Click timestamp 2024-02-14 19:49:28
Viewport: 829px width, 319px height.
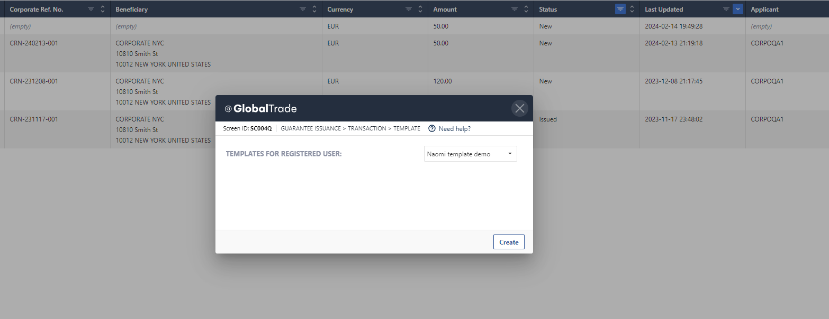[674, 26]
